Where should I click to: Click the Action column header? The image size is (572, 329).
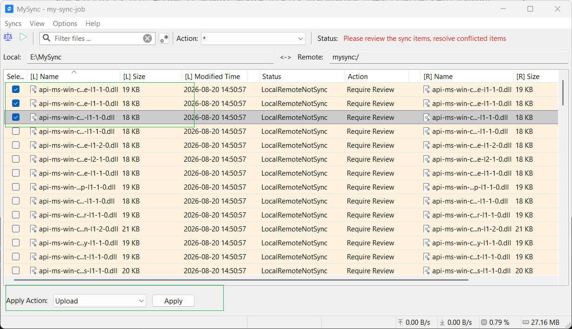point(377,77)
